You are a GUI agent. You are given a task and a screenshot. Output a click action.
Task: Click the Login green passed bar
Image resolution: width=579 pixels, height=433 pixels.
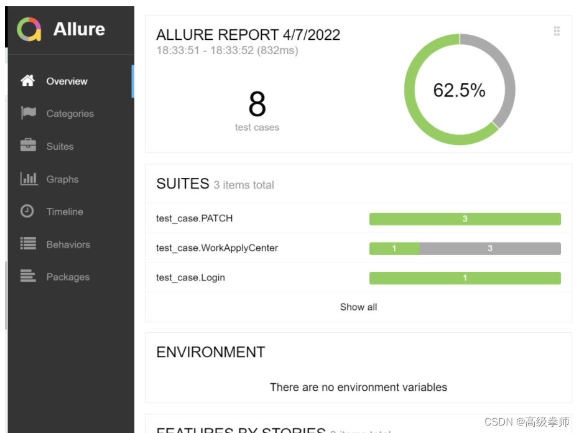[465, 278]
